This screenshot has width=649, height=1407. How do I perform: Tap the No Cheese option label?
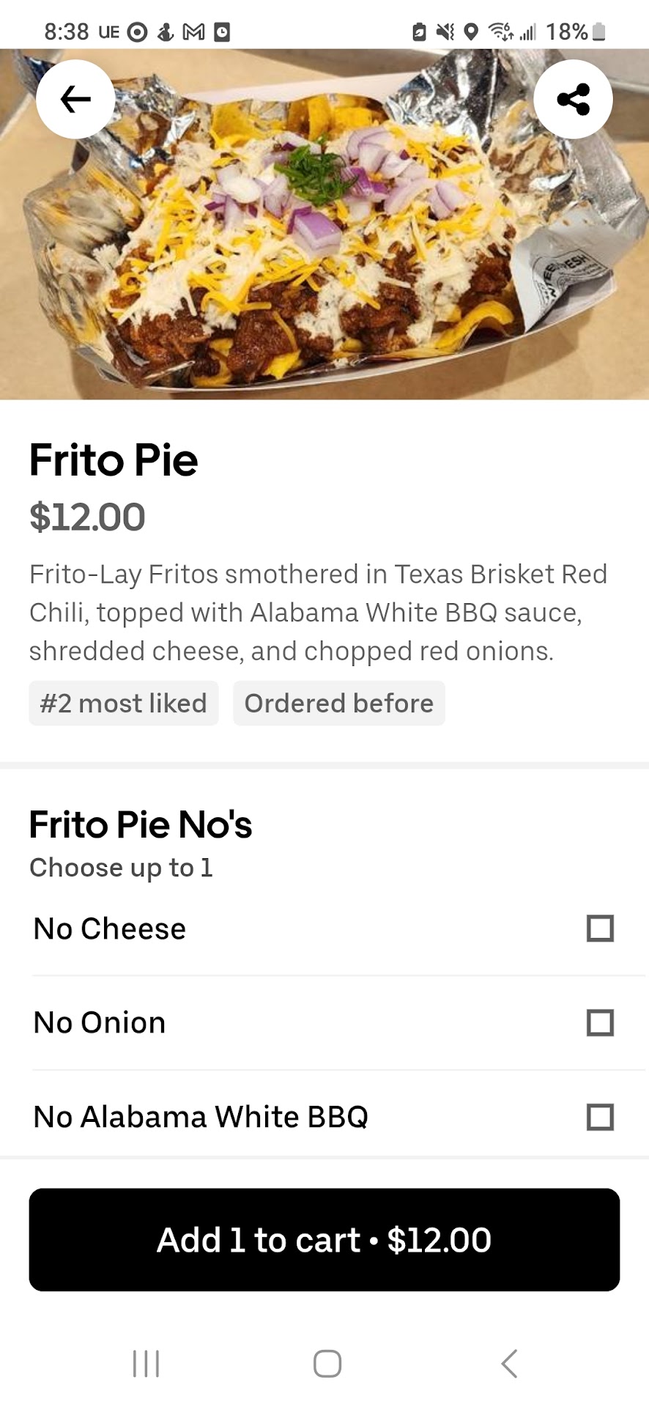(110, 929)
